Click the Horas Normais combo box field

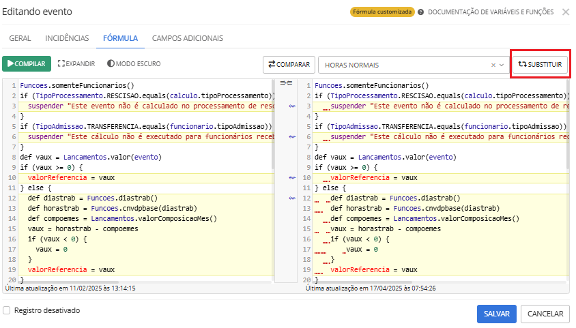pos(414,65)
